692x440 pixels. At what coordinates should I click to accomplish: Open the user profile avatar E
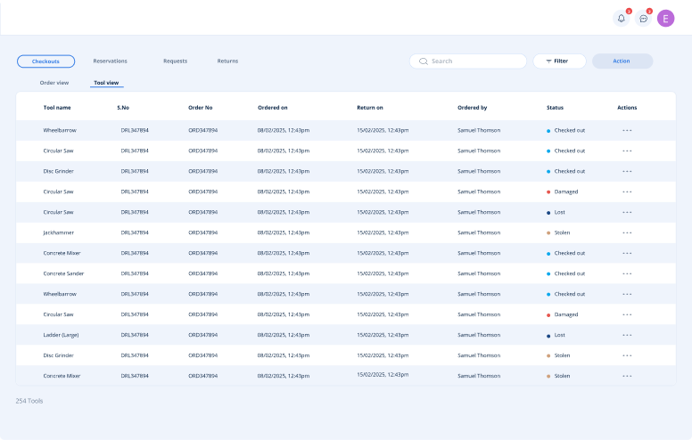pos(666,19)
